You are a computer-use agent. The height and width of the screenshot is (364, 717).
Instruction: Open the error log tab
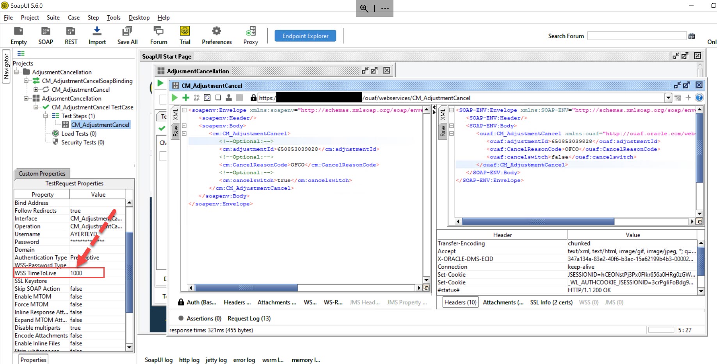(x=244, y=360)
